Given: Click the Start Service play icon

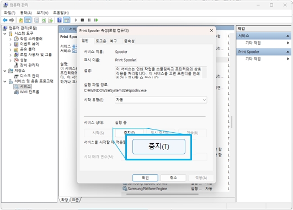Looking at the screenshot, I should point(76,20).
